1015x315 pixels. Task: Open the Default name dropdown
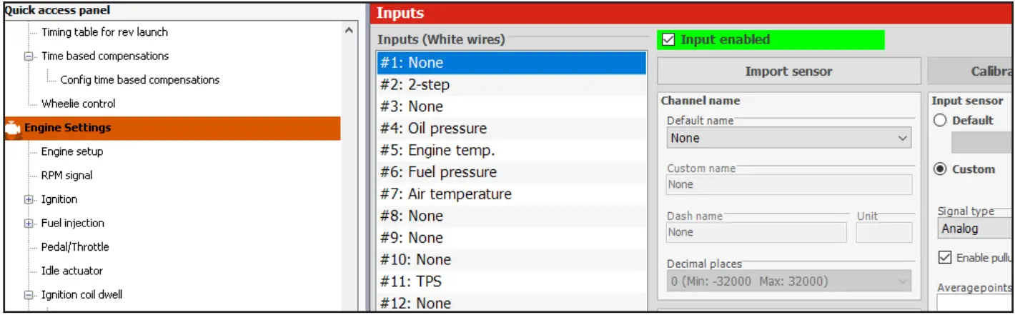789,138
